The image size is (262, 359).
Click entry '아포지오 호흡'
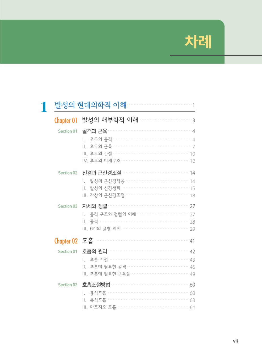pos(103,307)
